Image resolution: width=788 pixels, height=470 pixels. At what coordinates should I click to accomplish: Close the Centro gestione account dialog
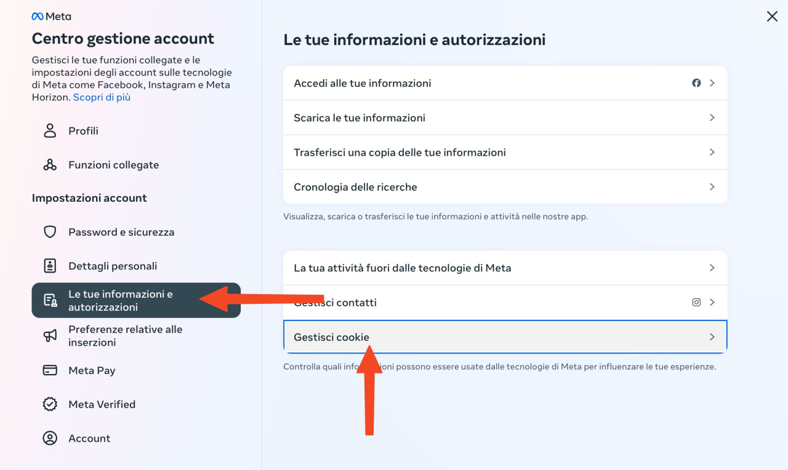tap(772, 17)
